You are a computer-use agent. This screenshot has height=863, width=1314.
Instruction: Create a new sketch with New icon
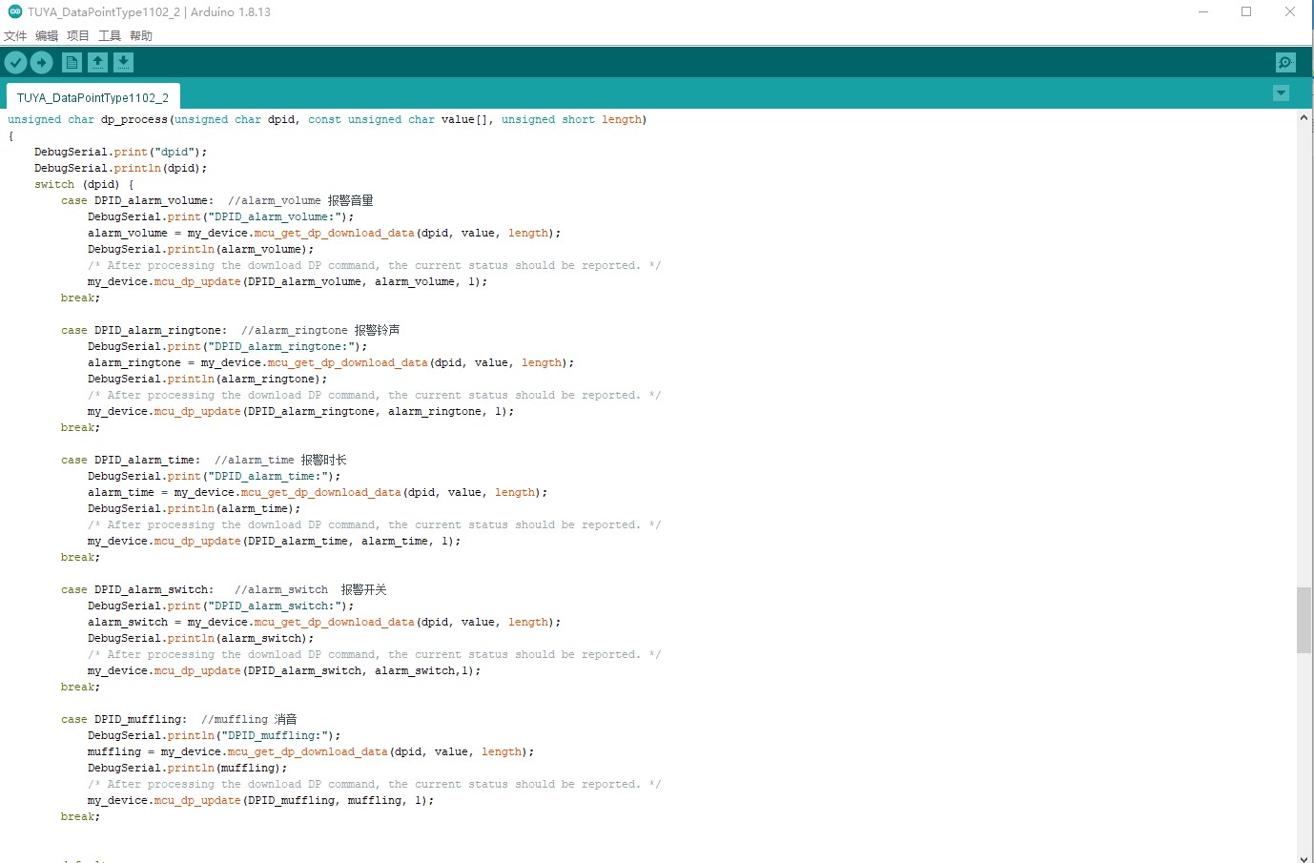coord(72,63)
